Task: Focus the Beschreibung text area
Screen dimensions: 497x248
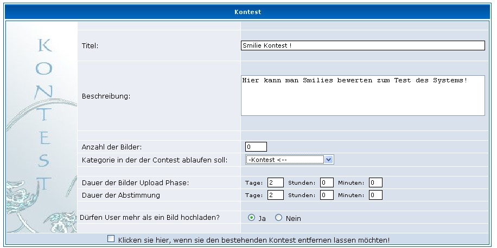Action: (x=362, y=95)
